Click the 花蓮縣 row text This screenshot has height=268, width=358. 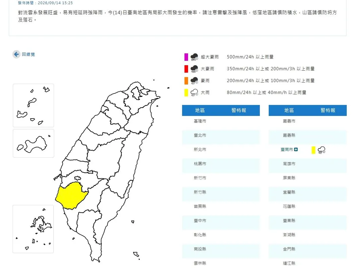(x=289, y=206)
